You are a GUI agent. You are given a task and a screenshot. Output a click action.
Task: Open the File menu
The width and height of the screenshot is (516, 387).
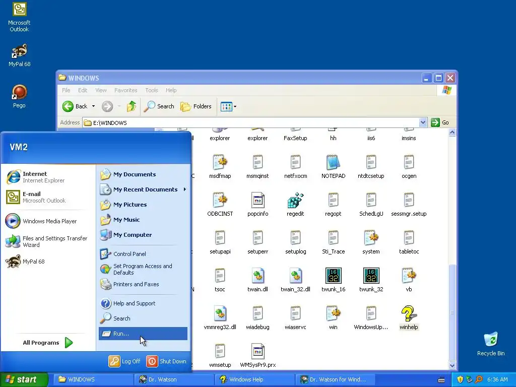click(66, 90)
